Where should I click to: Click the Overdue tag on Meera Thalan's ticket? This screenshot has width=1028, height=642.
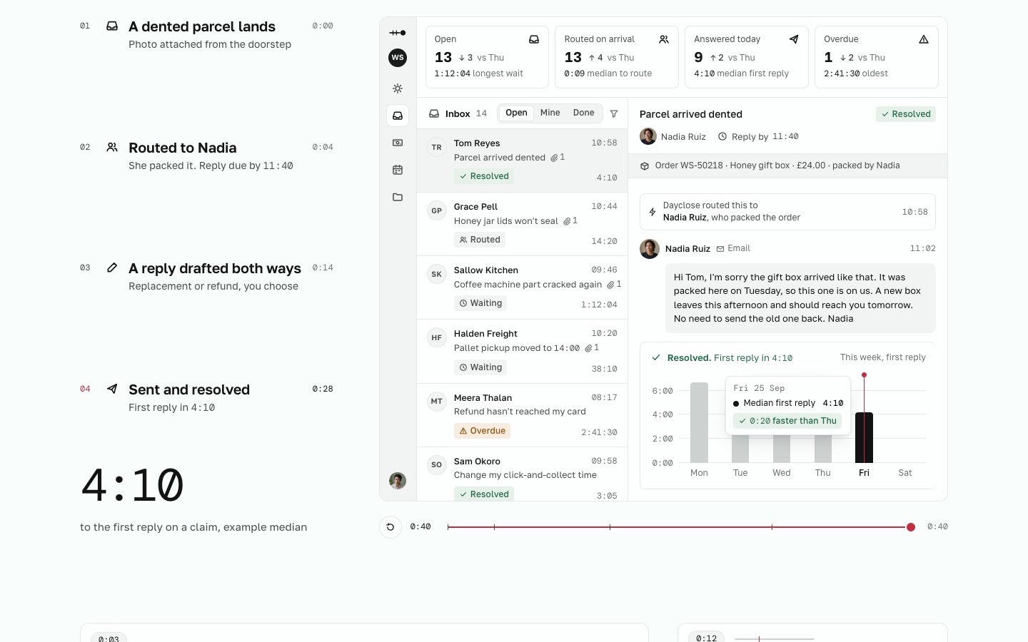pyautogui.click(x=483, y=431)
